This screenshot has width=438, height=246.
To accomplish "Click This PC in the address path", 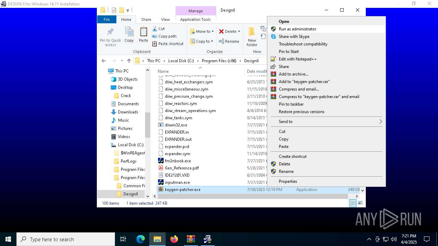I will [154, 61].
